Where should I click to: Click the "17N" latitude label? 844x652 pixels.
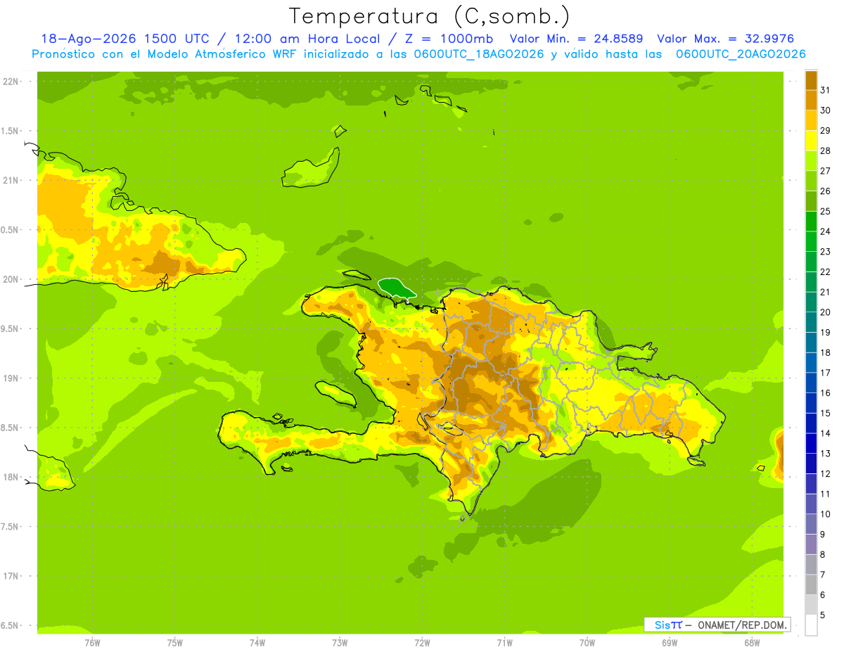click(12, 576)
